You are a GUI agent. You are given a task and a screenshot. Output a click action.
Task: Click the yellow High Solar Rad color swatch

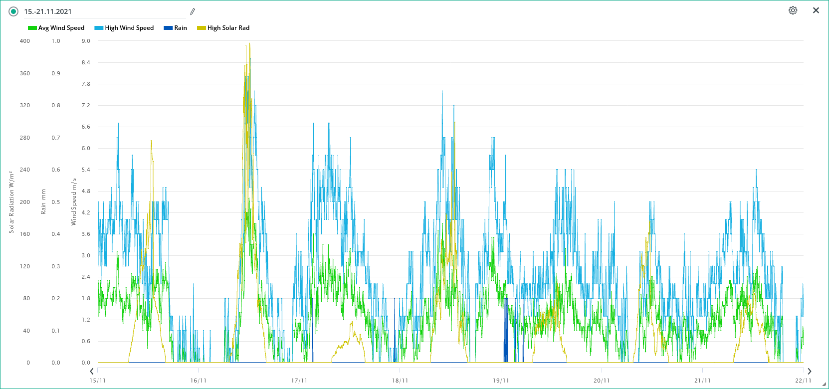(202, 28)
